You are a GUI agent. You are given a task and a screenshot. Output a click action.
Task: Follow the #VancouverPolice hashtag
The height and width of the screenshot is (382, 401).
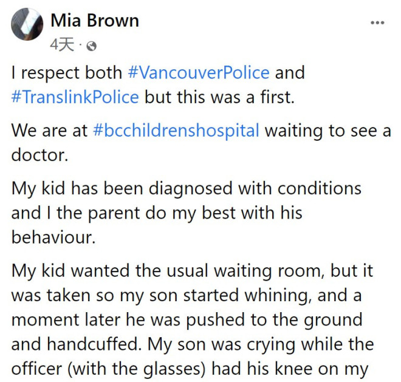coord(199,73)
